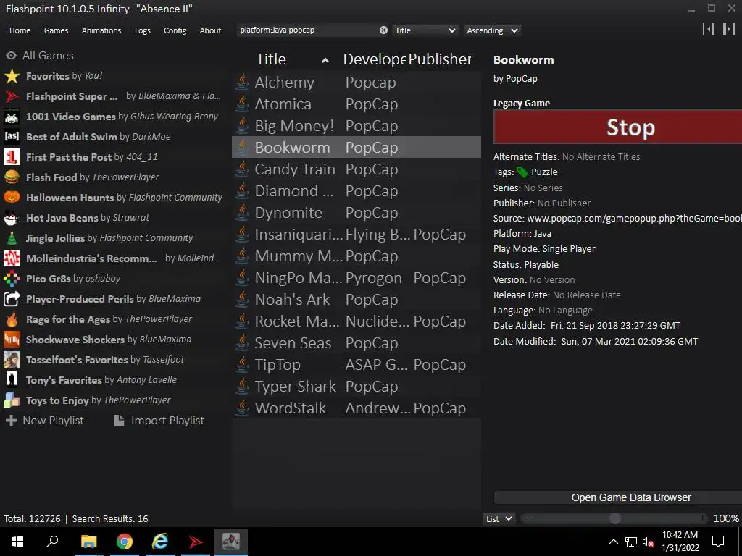
Task: Click the Pico Gr8s playlist icon
Action: 12,279
